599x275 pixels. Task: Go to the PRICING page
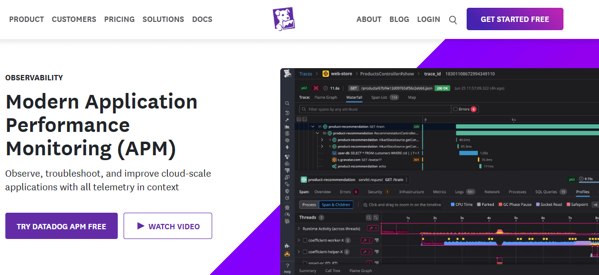(119, 19)
